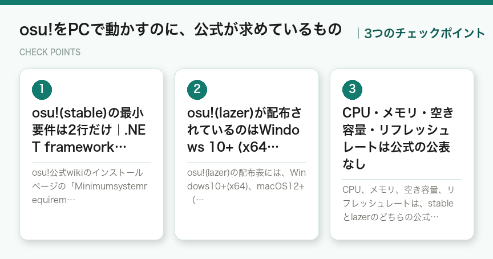Click the number 3 badge on third card
The height and width of the screenshot is (259, 493).
coord(352,90)
